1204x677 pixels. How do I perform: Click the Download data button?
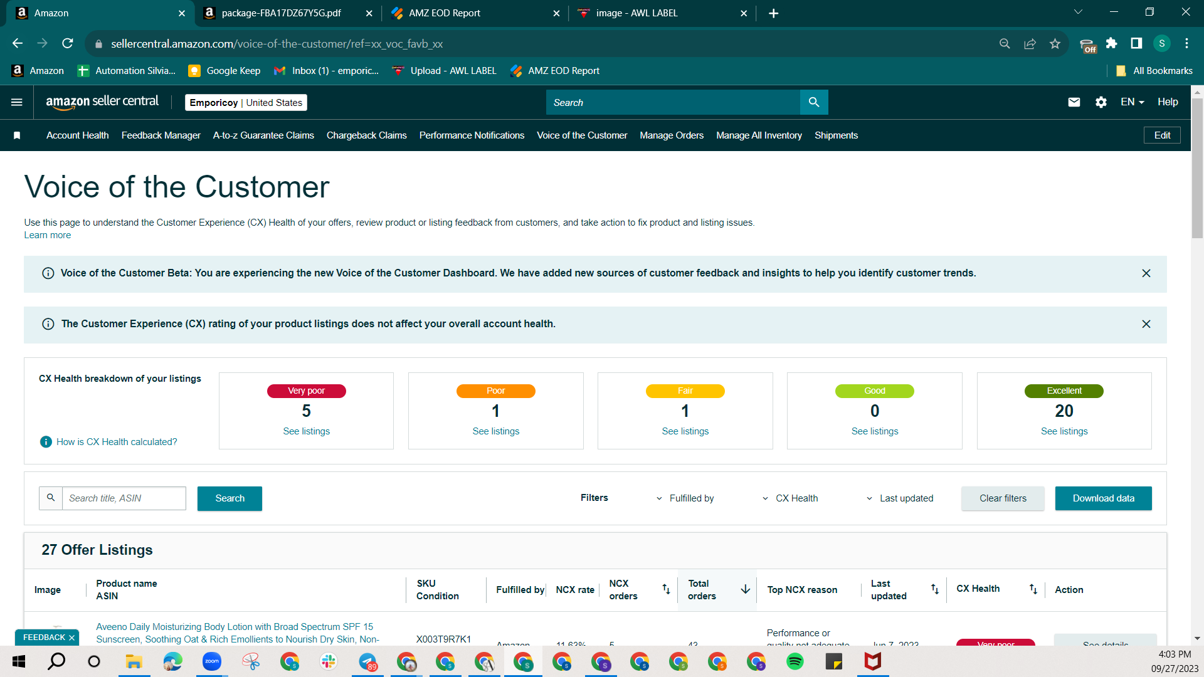point(1103,498)
